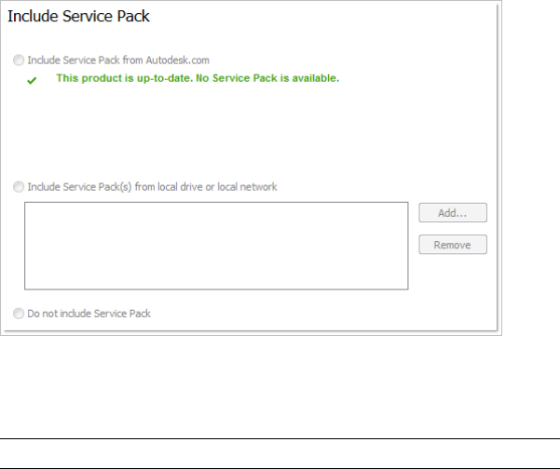Image resolution: width=560 pixels, height=469 pixels.
Task: Click inside the empty service pack list box
Action: (215, 247)
